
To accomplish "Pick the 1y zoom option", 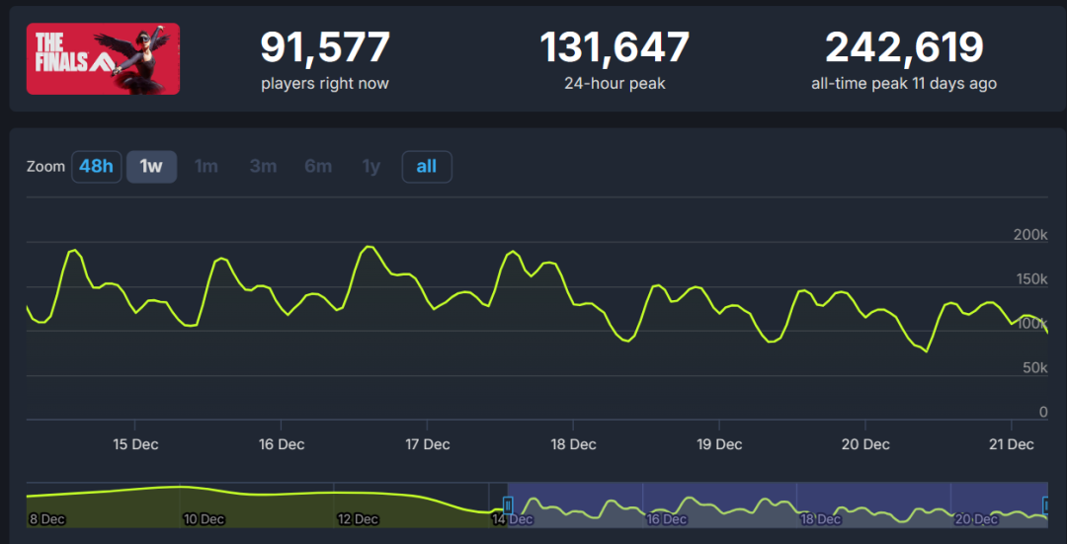I will (x=370, y=167).
